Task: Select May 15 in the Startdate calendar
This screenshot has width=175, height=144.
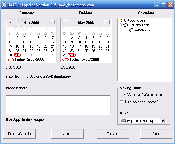Action: (x=10, y=46)
